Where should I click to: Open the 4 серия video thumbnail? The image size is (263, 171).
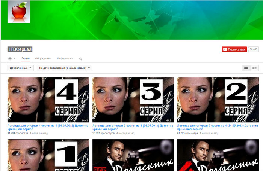coord(48,100)
